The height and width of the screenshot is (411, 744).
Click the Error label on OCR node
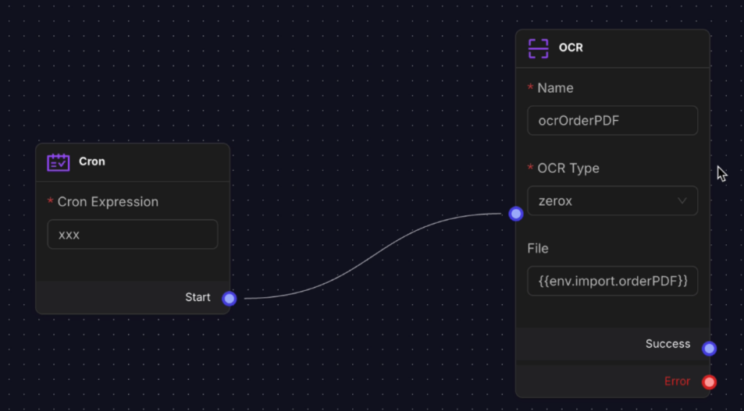point(677,381)
